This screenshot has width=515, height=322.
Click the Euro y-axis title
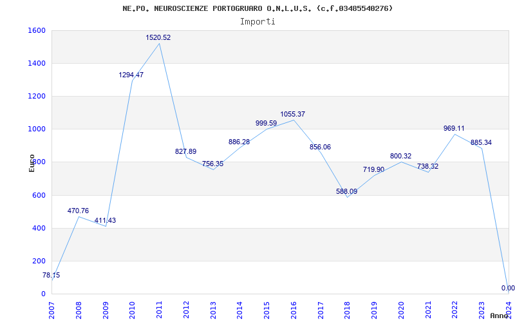32,164
